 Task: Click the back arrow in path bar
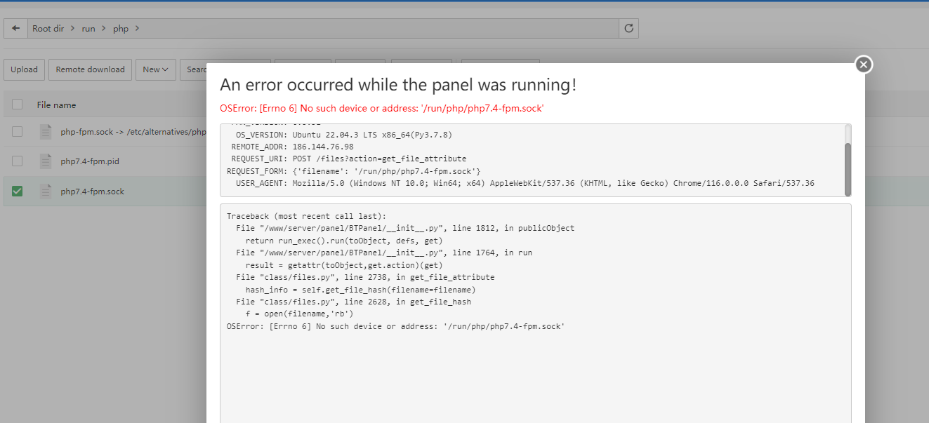tap(15, 29)
